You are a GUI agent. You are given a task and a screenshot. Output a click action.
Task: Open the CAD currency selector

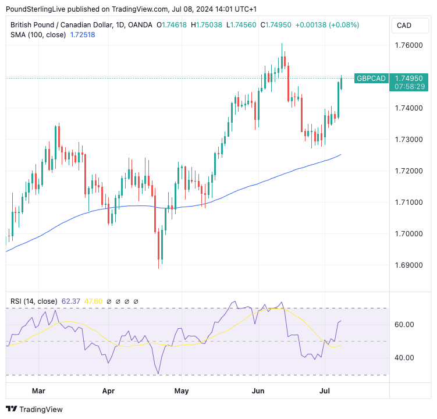[x=404, y=25]
